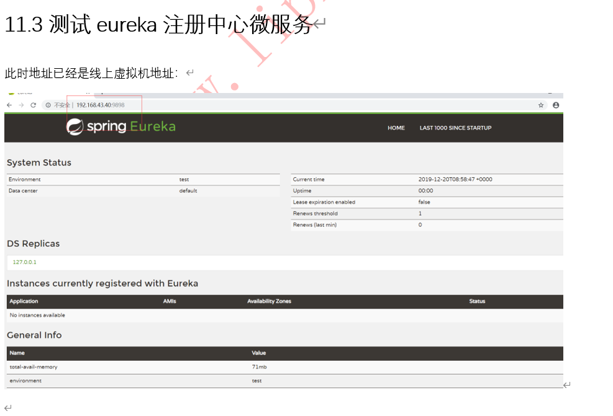Click the Environment label in System Status

(25, 179)
